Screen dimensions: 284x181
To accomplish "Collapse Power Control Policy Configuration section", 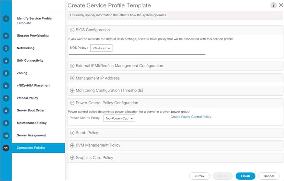I will 72,103.
